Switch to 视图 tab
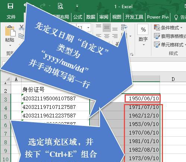 [x=117, y=17]
